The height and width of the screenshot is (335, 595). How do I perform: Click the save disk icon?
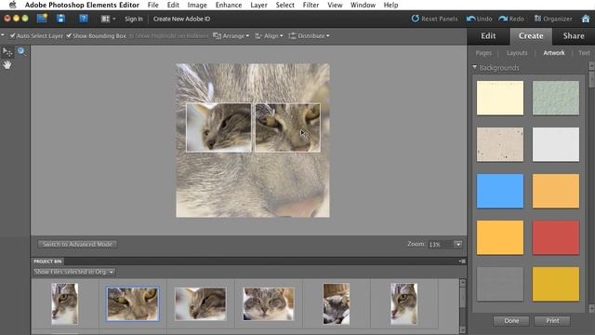(60, 19)
